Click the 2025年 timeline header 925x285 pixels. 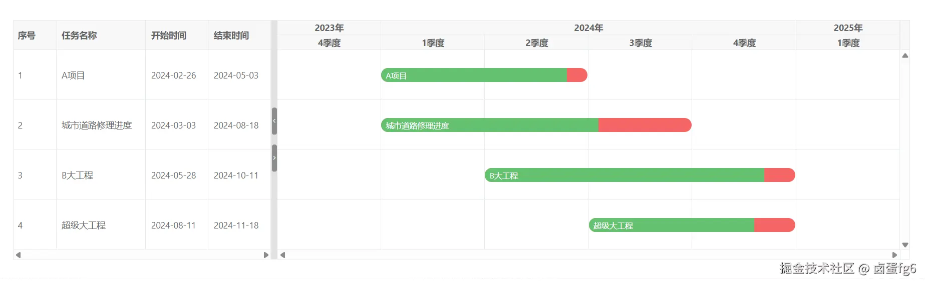point(848,28)
